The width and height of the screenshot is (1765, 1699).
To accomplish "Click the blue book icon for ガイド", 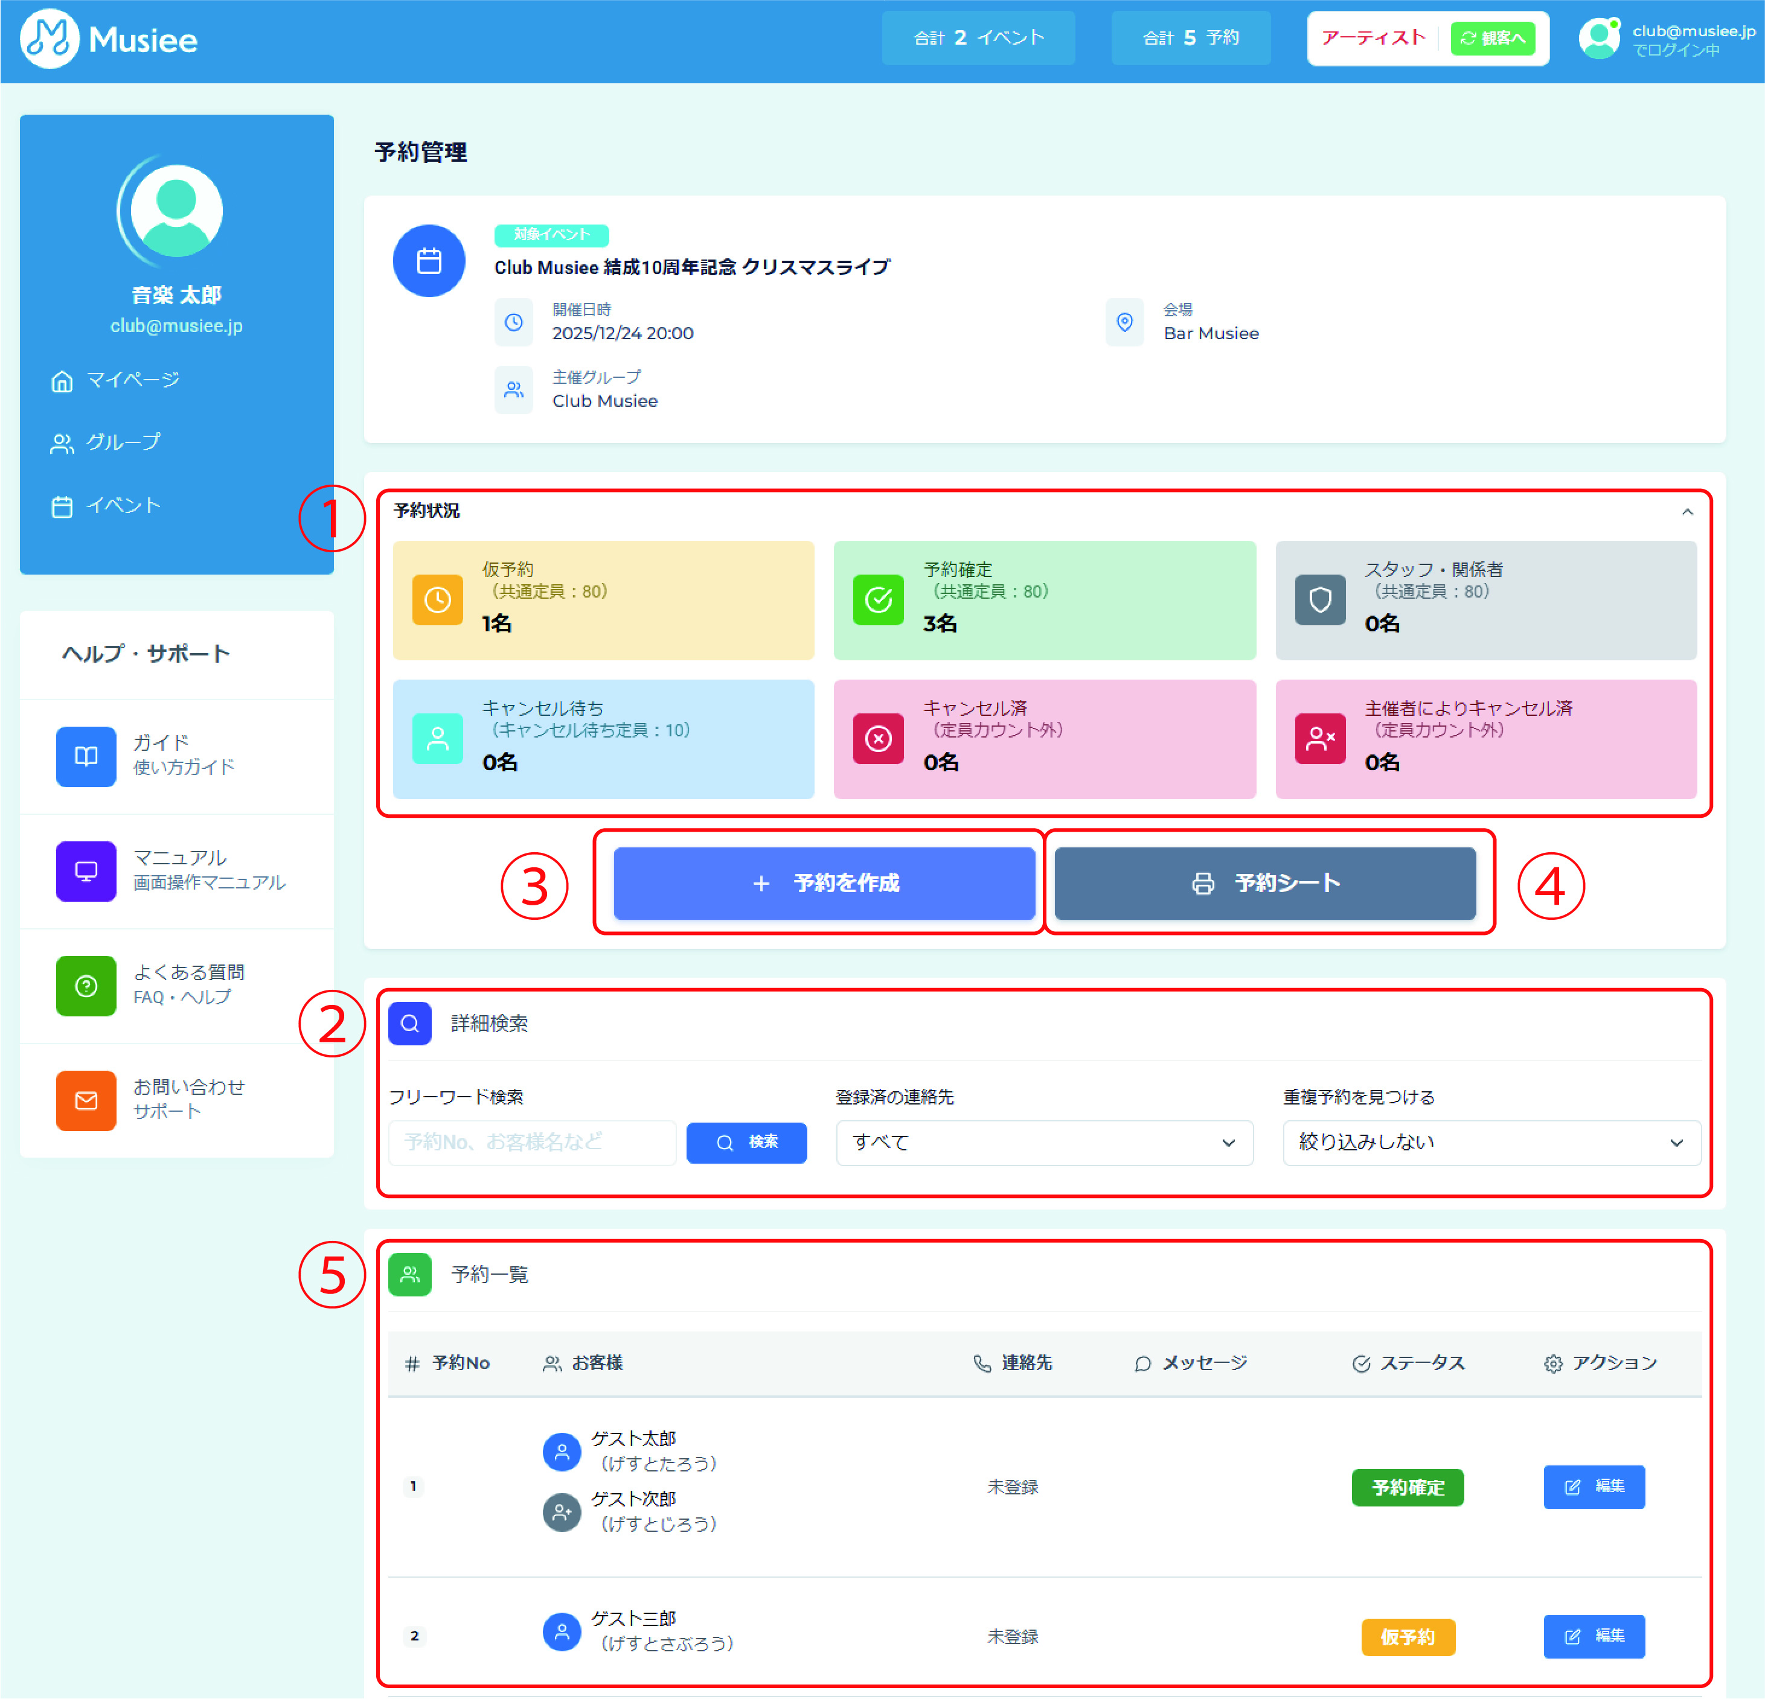I will pyautogui.click(x=86, y=756).
